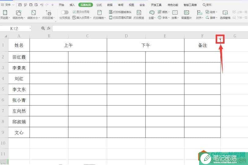248x165 pixels.
Task: Click the Save icon in quick access toolbar
Action: point(20,5)
